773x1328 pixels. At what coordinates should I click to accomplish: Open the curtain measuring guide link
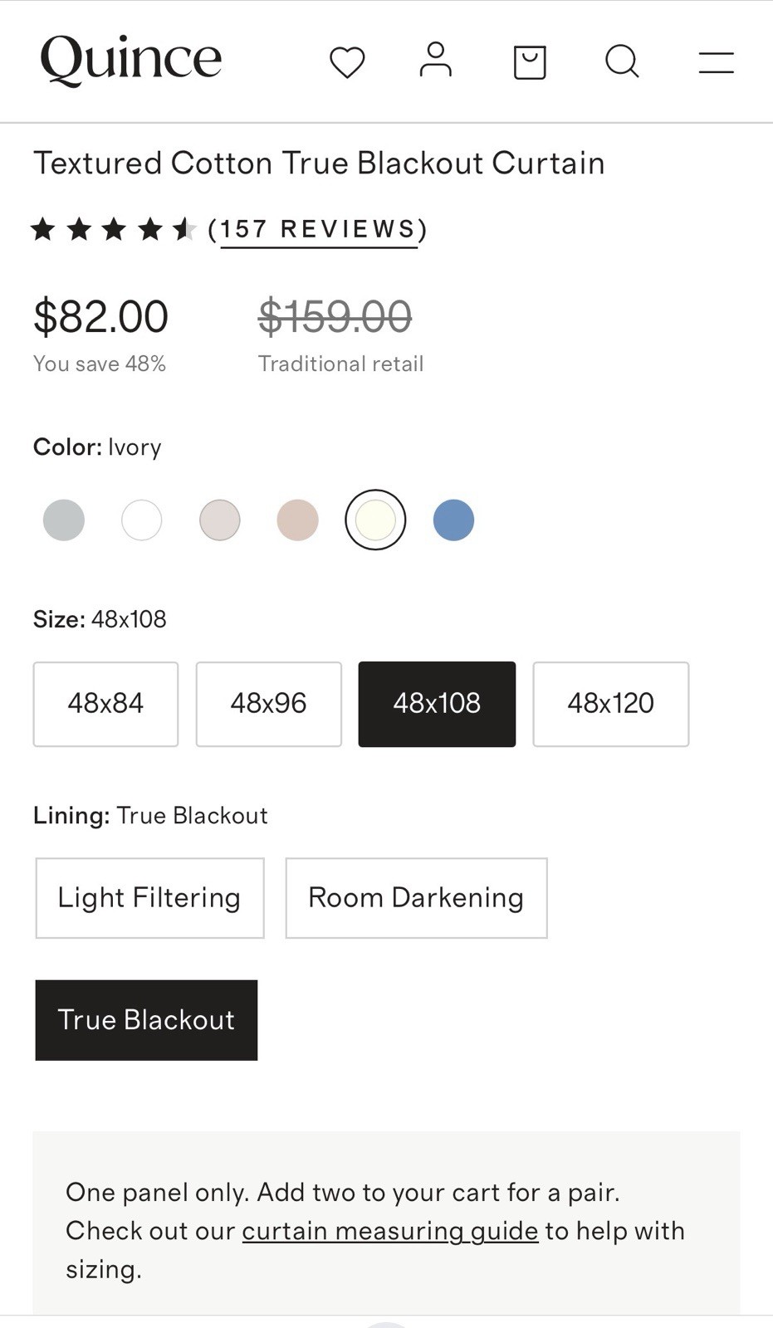390,1230
